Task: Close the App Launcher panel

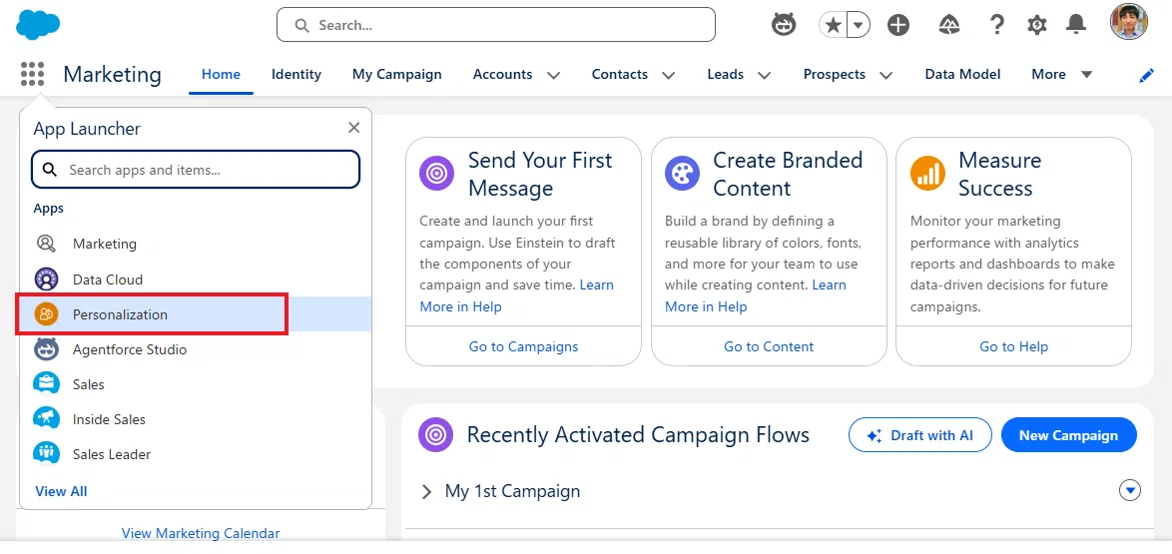Action: (x=354, y=128)
